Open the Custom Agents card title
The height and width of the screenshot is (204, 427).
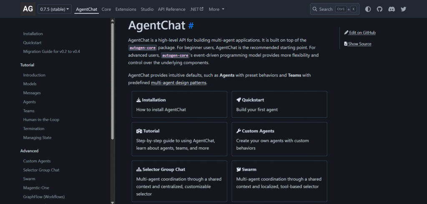(258, 131)
